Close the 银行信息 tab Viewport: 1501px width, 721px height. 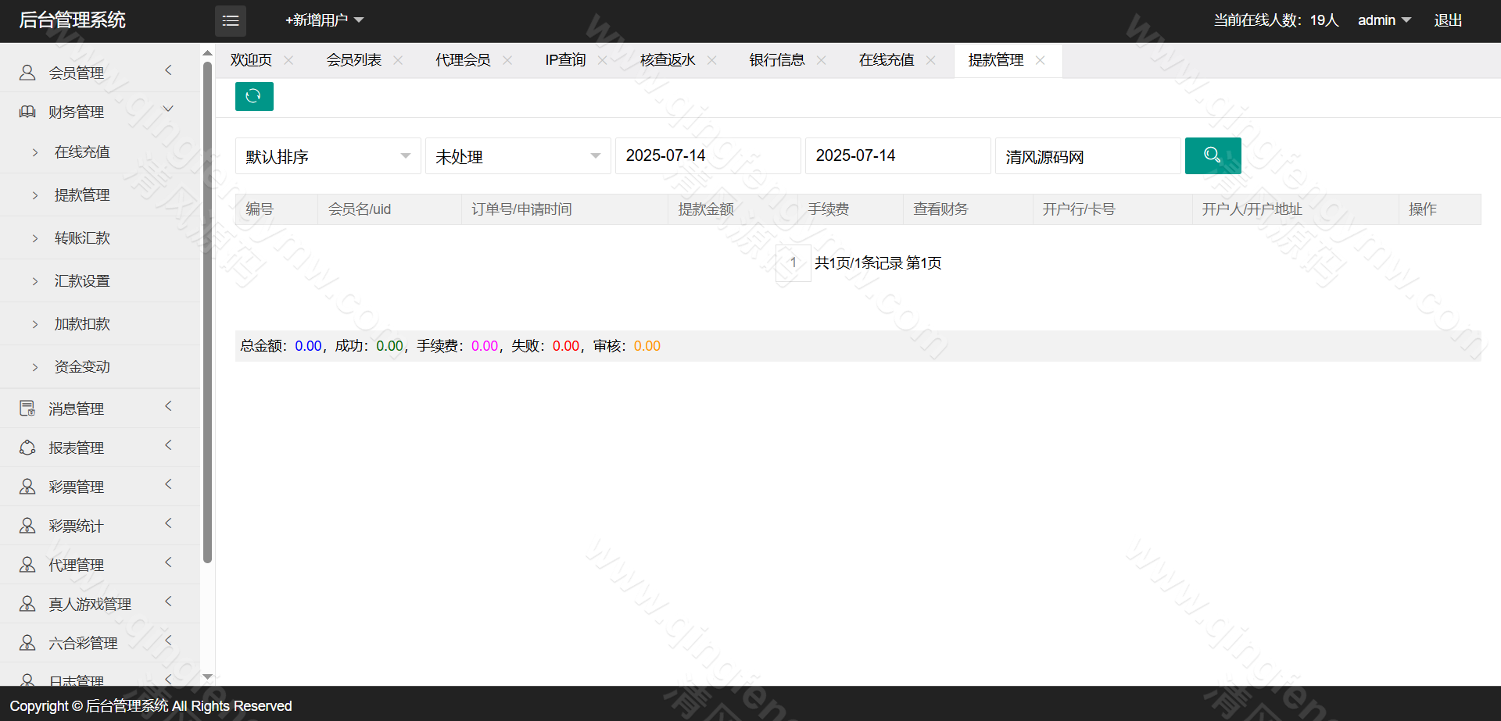[x=821, y=60]
